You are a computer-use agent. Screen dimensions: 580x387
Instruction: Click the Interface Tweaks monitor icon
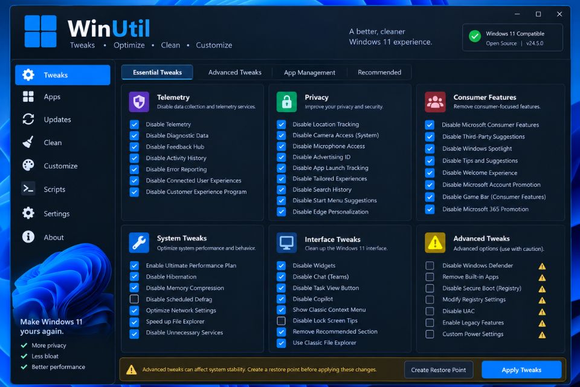coord(286,242)
